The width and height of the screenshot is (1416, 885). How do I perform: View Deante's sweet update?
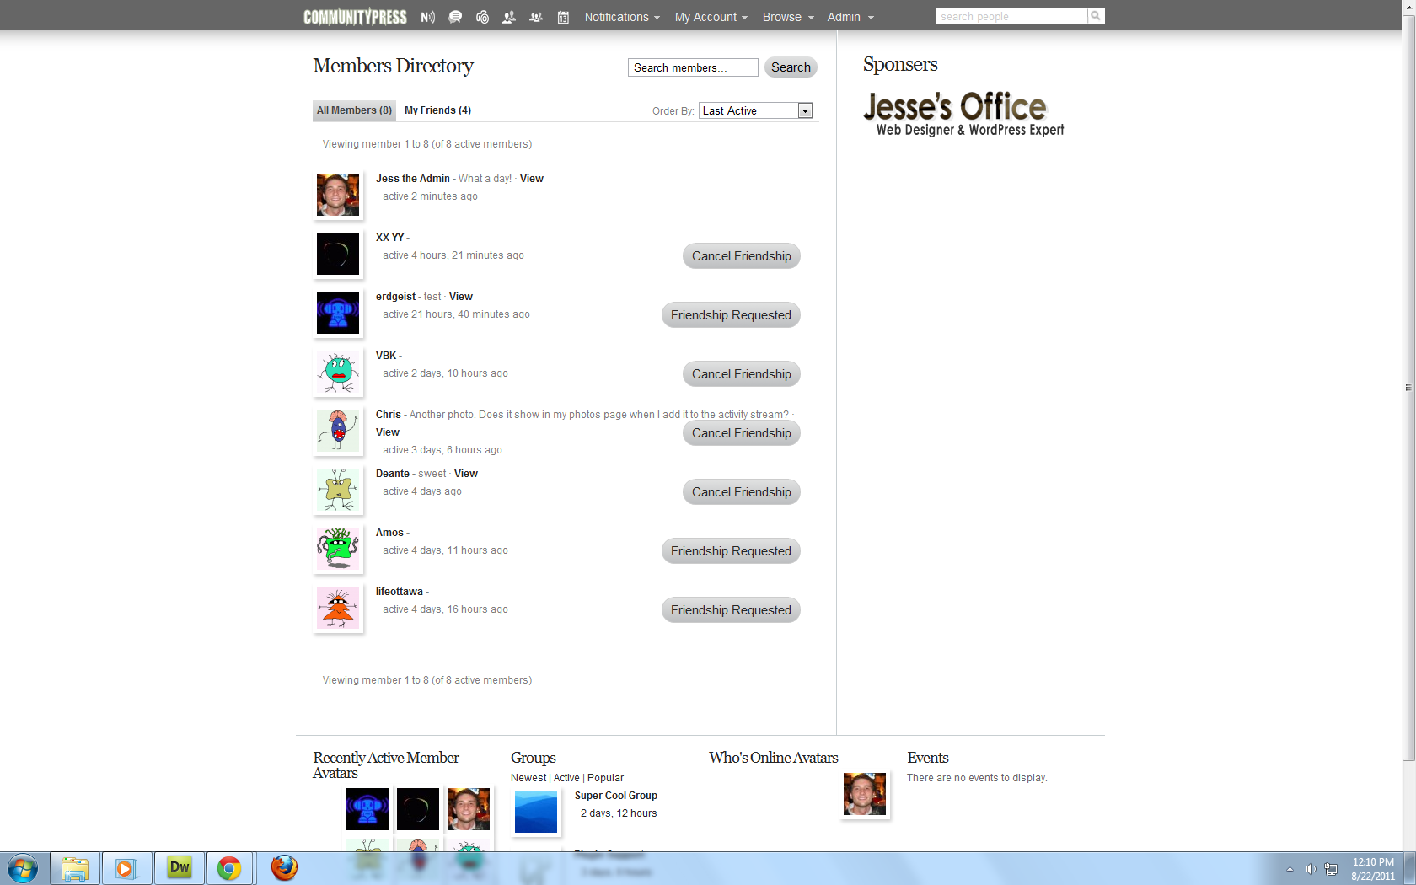coord(466,474)
